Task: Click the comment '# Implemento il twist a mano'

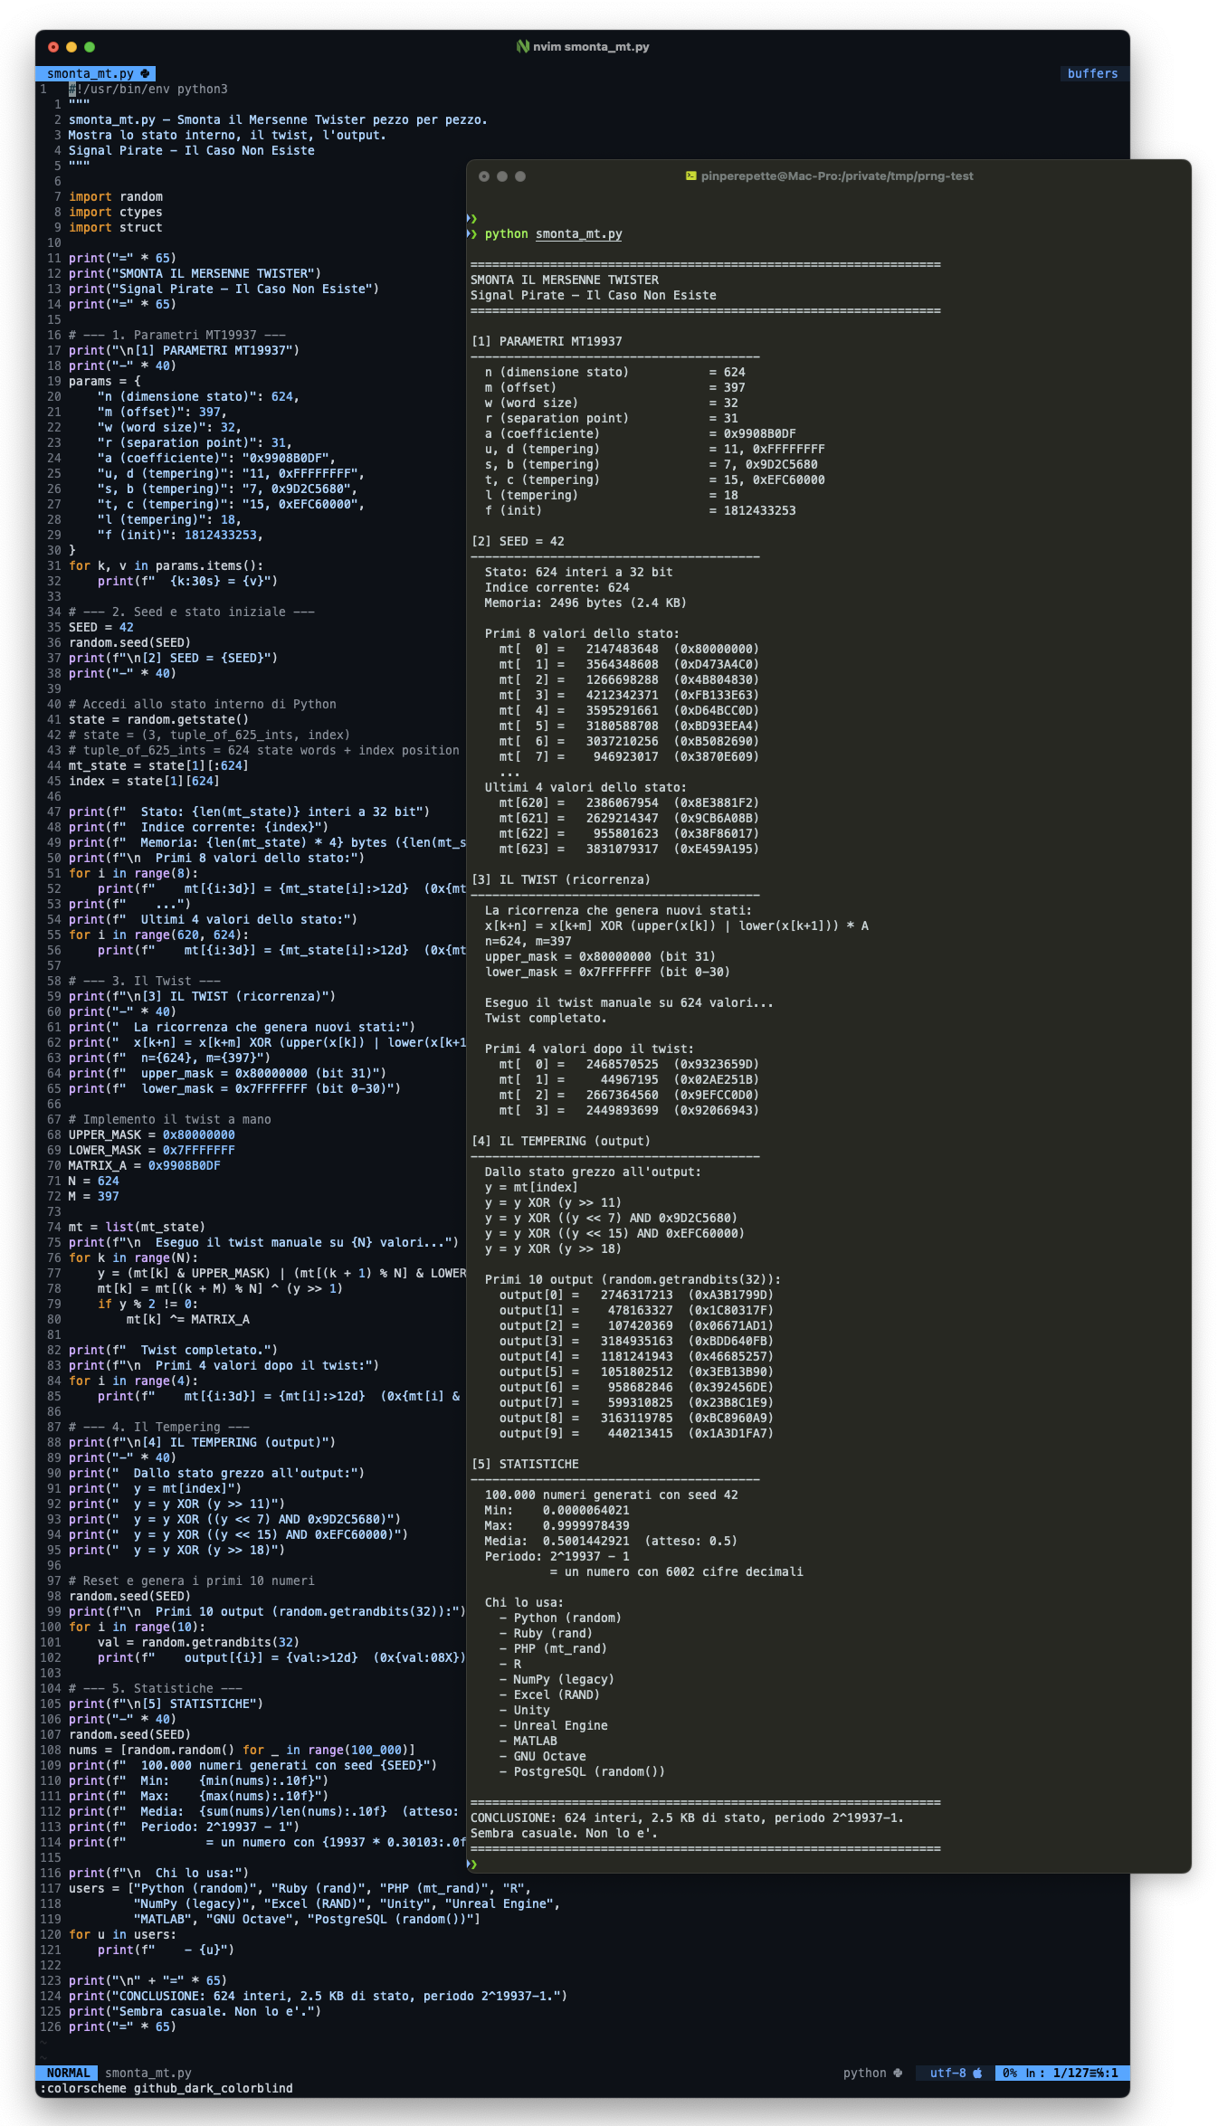Action: click(x=170, y=1119)
